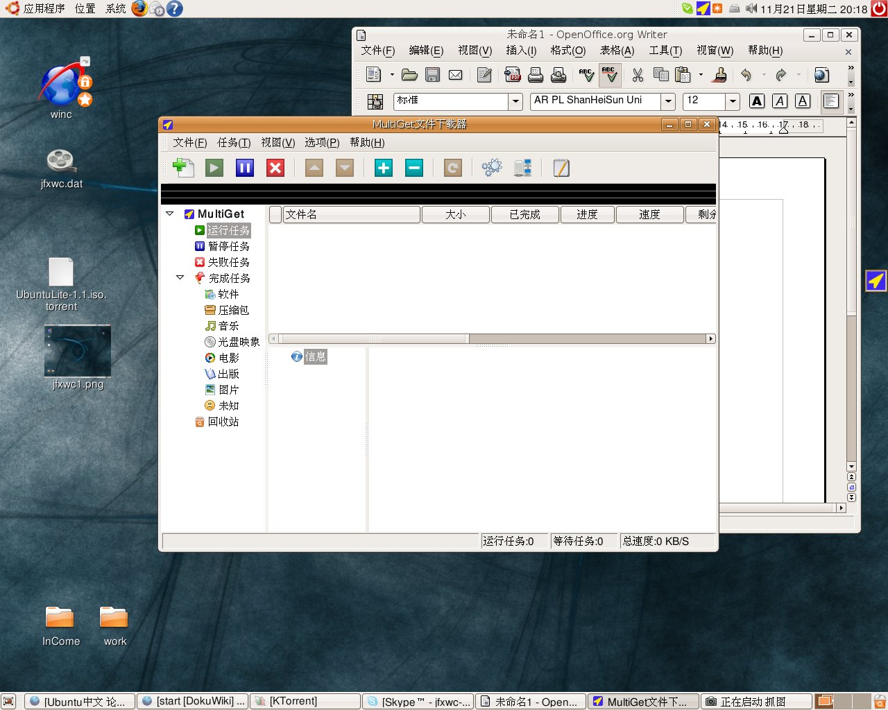
Task: Increase threads with the teal plus button
Action: pos(384,168)
